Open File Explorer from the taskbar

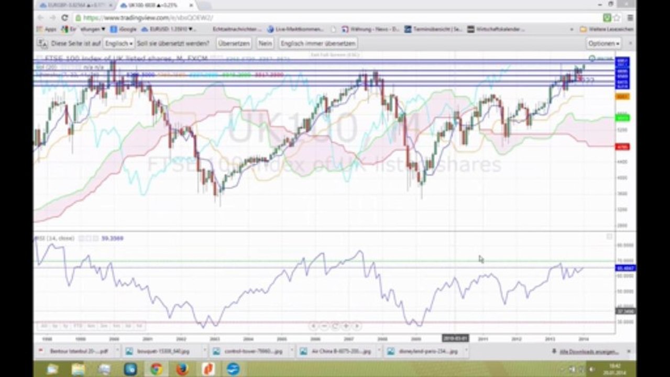click(x=78, y=369)
